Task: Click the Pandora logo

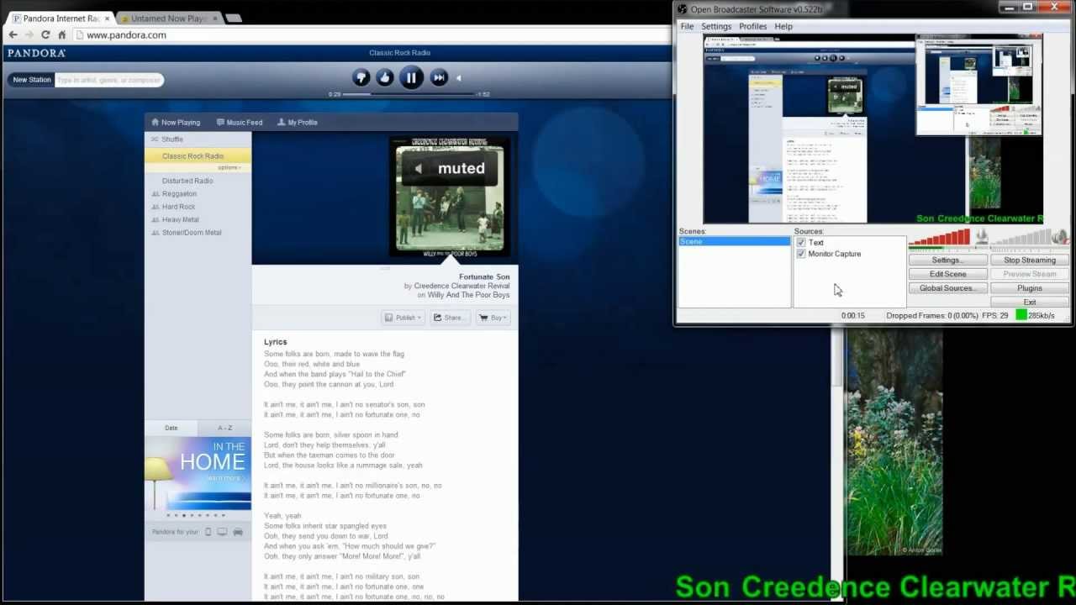Action: (x=36, y=53)
